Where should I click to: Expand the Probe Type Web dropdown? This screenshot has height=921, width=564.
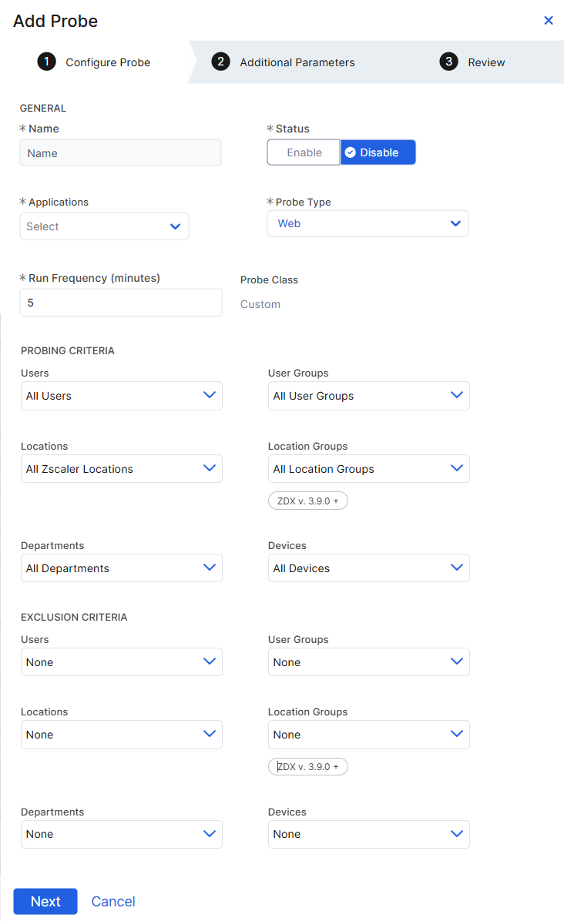(368, 223)
